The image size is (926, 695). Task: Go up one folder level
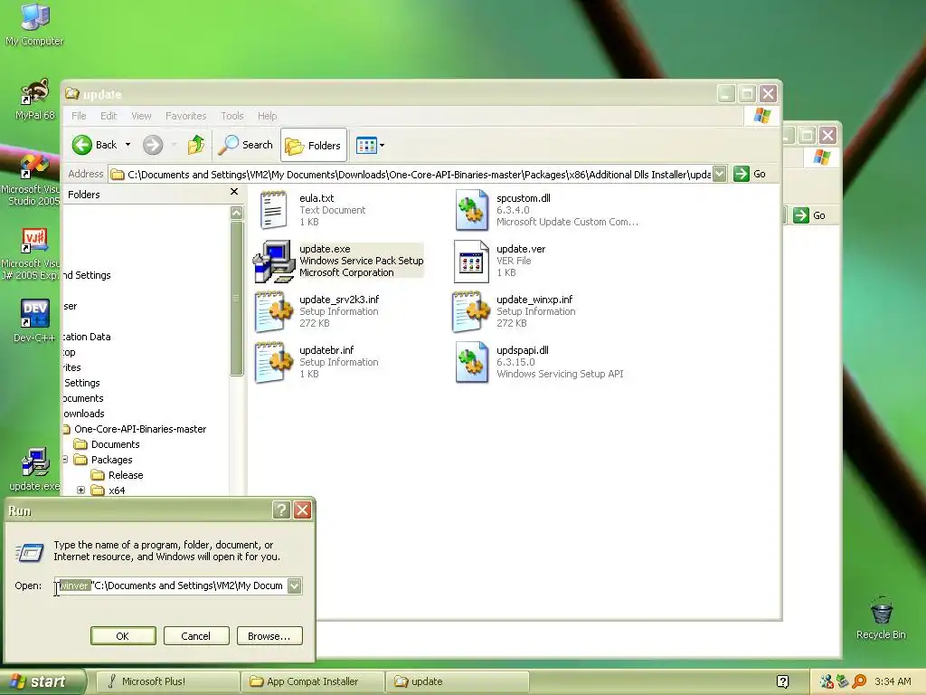pyautogui.click(x=196, y=145)
